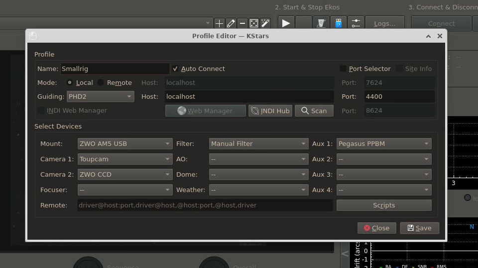
Task: Open the Filter Manual Filter dropdown
Action: point(258,144)
